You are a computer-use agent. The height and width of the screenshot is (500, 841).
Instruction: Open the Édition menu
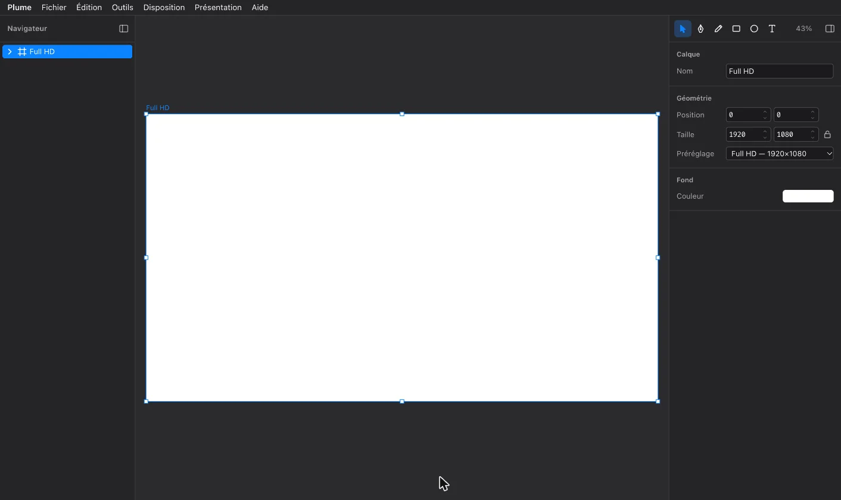click(89, 8)
